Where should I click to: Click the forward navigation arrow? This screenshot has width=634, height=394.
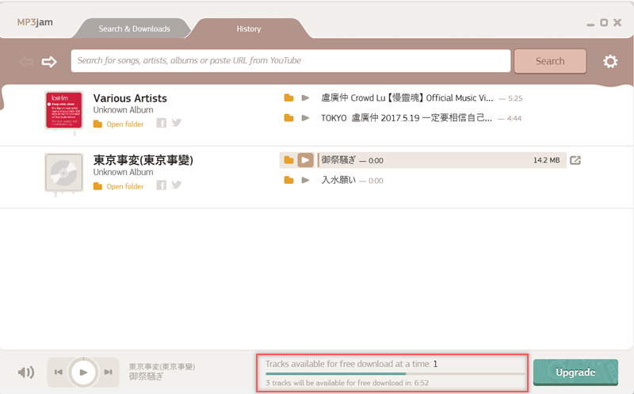(x=49, y=62)
